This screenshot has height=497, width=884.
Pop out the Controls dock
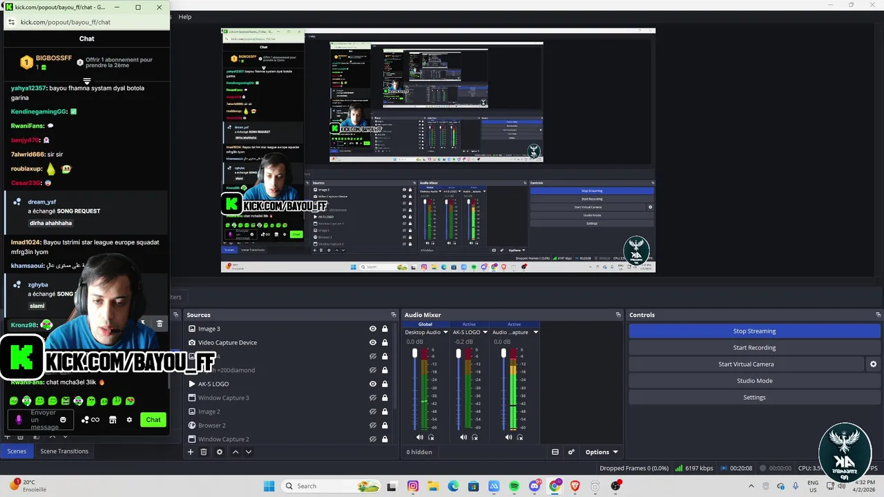pos(878,315)
